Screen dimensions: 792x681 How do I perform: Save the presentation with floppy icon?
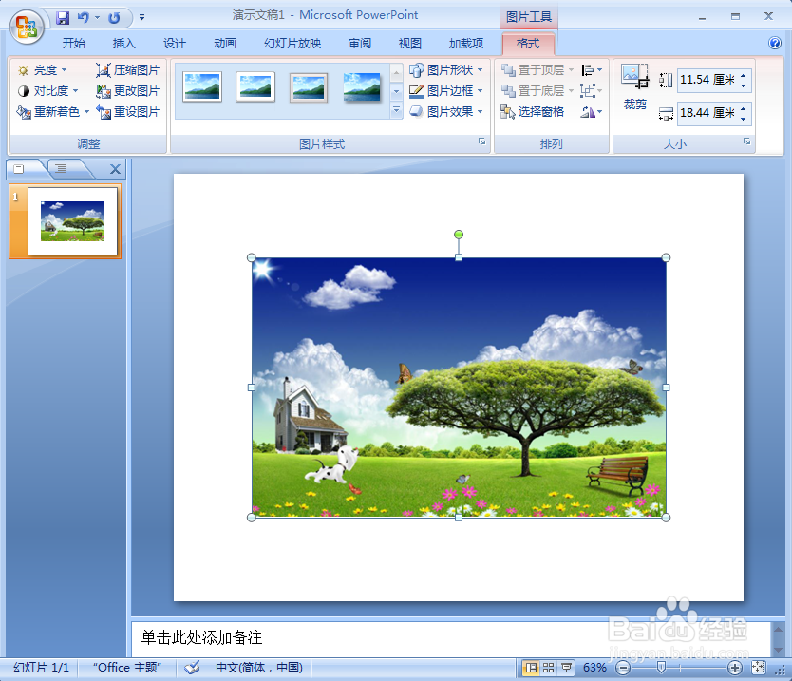click(63, 18)
